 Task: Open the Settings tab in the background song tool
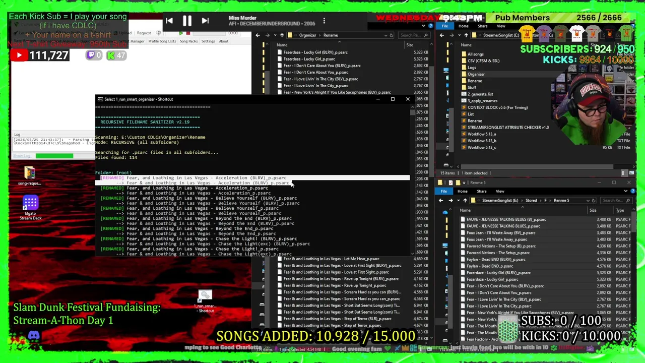208,41
